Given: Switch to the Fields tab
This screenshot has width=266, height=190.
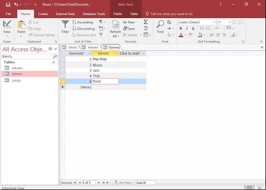Looking at the screenshot, I should point(118,14).
